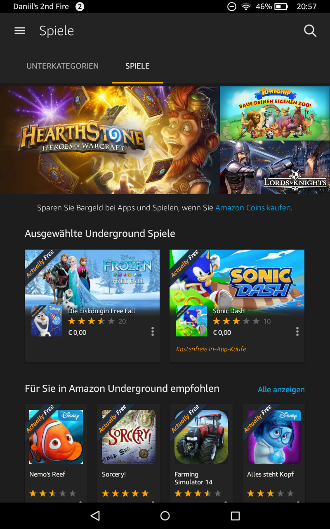Open the Hearthstone banner

pyautogui.click(x=110, y=140)
